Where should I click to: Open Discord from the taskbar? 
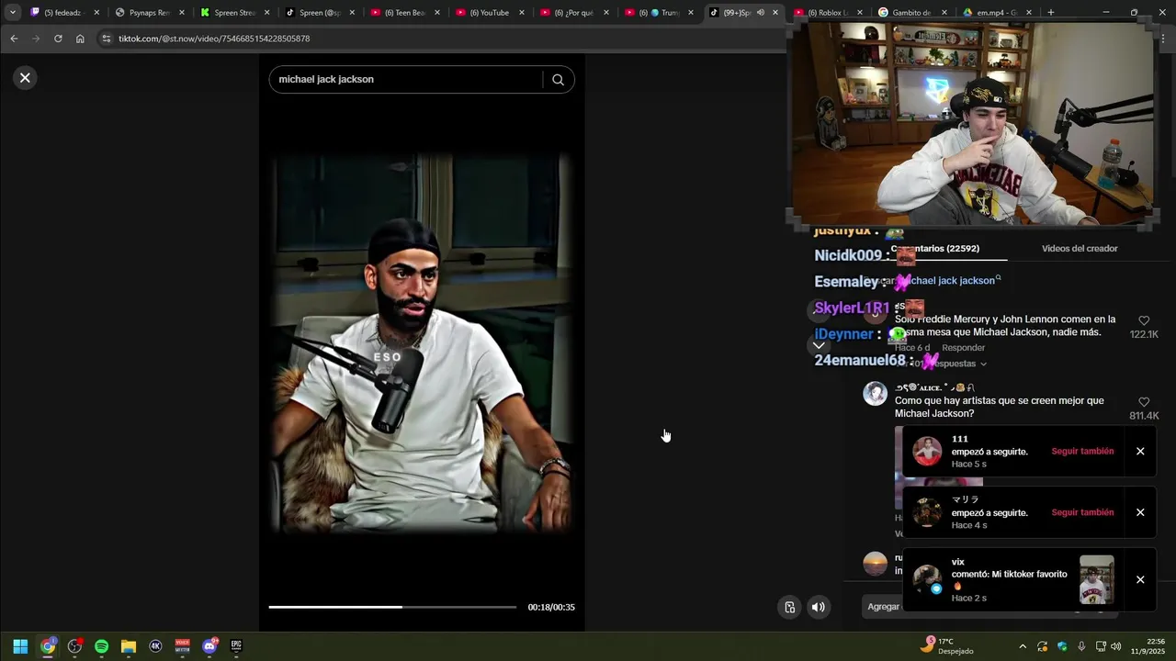coord(209,646)
